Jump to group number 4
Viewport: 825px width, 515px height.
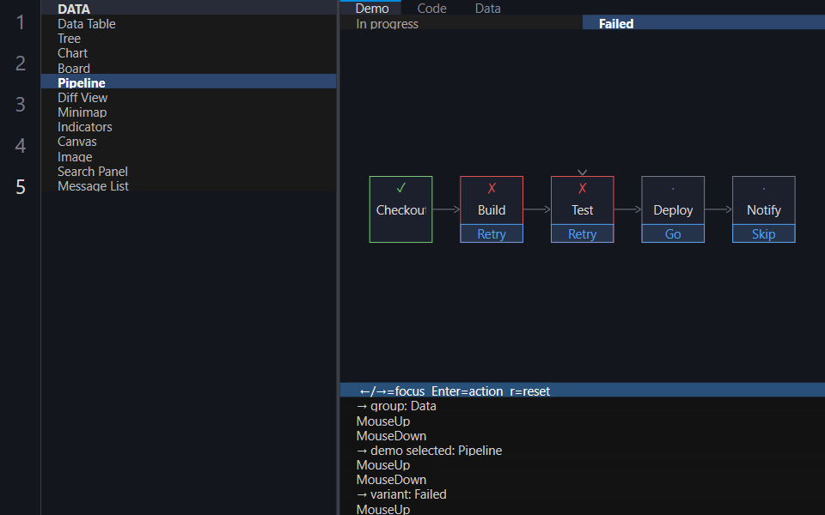point(21,145)
